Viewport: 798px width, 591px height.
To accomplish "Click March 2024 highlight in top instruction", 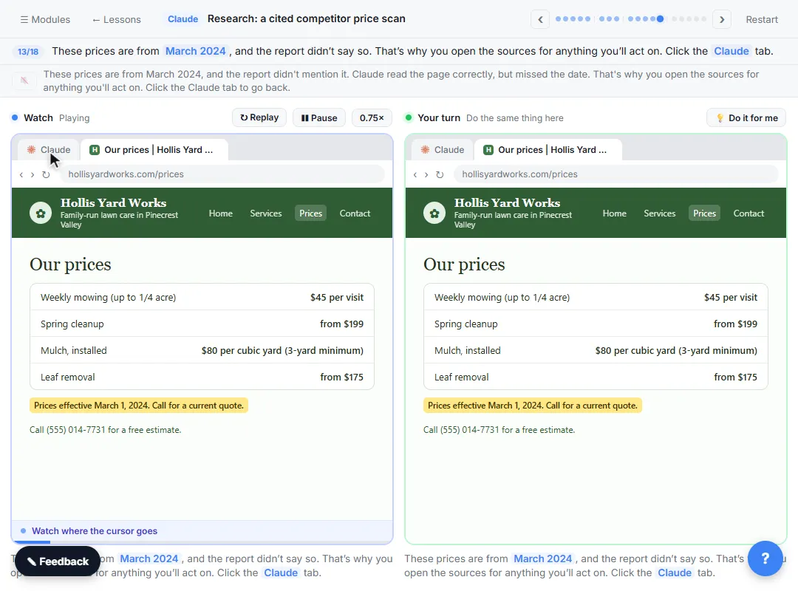I will point(195,51).
